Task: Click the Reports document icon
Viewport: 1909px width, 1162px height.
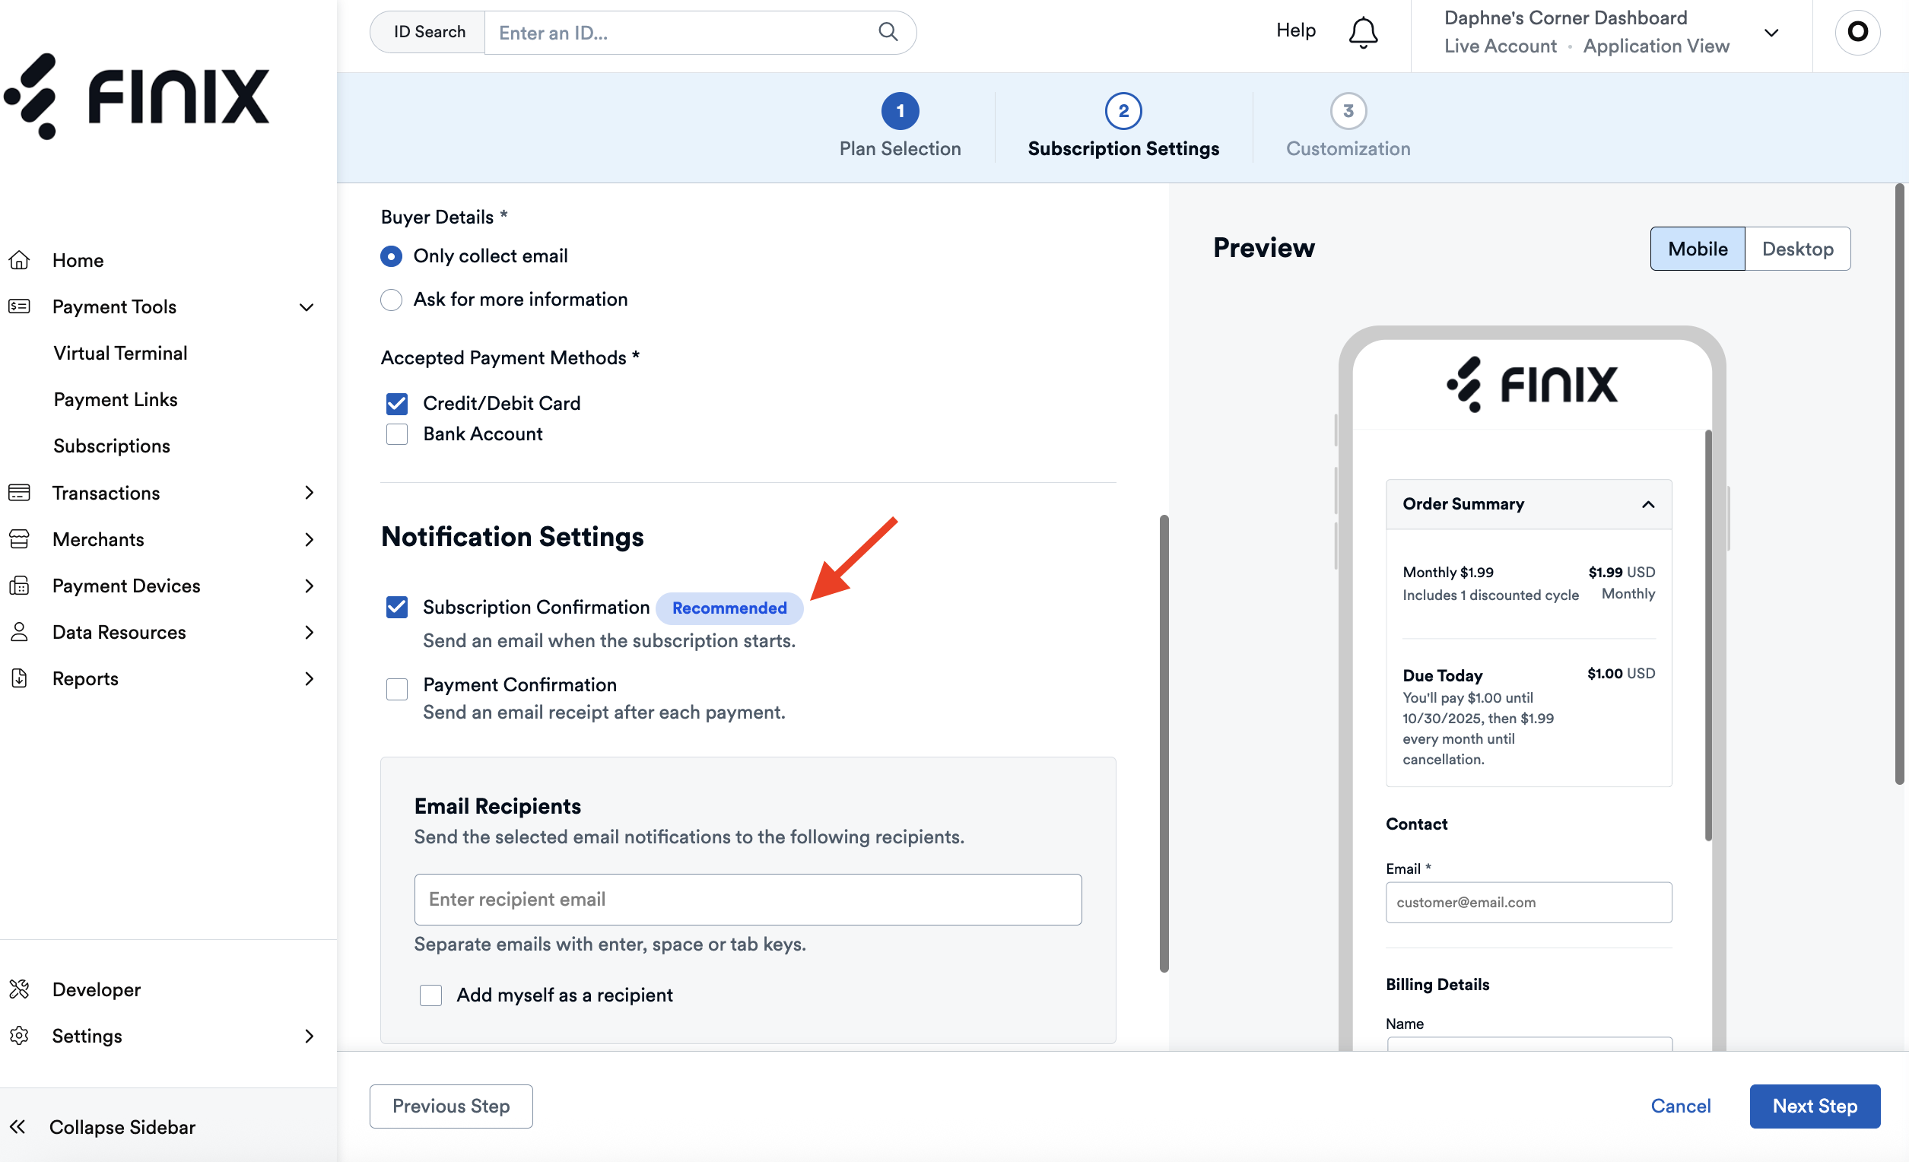Action: coord(19,678)
